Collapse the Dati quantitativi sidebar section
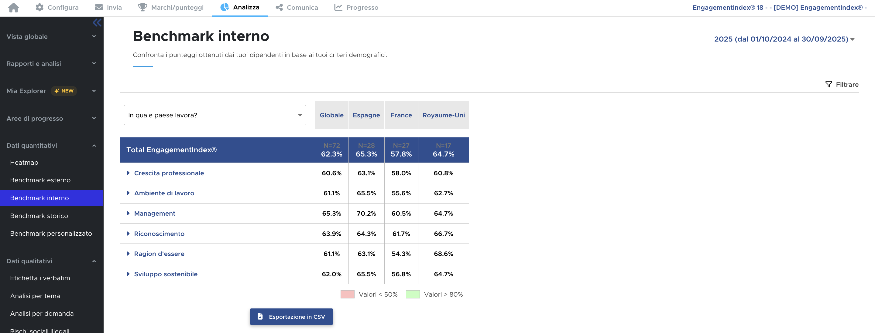The image size is (875, 333). (94, 146)
